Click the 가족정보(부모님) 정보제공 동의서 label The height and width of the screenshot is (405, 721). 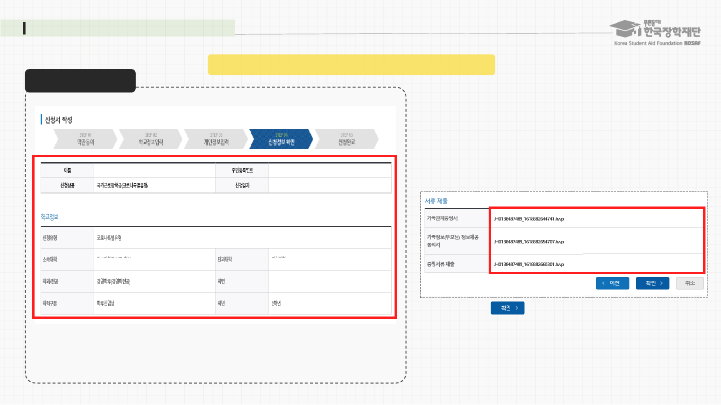(453, 241)
